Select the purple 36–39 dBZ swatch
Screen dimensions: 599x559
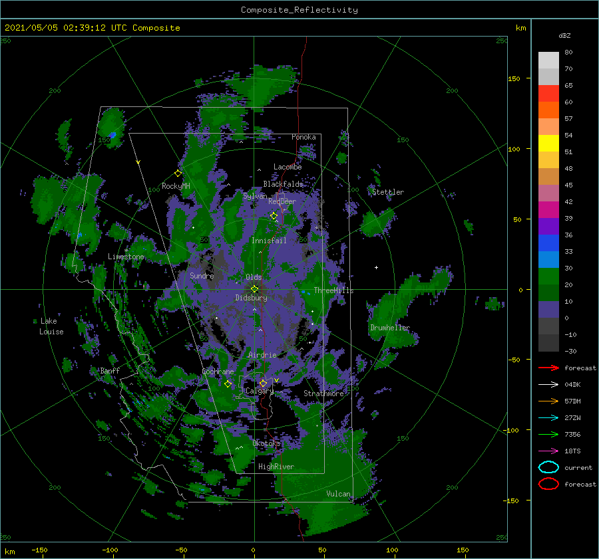pos(548,226)
